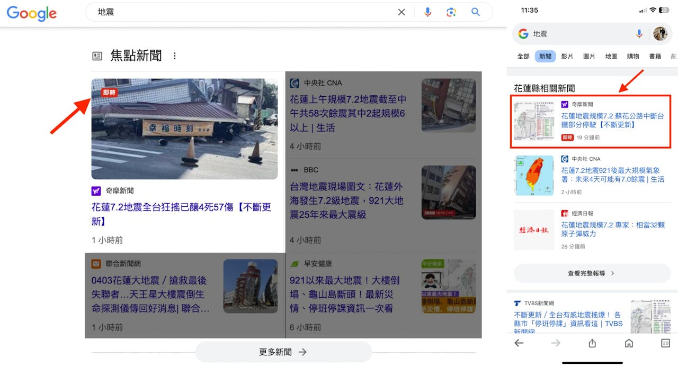
Task: Select the 購物 tab
Action: pos(633,56)
